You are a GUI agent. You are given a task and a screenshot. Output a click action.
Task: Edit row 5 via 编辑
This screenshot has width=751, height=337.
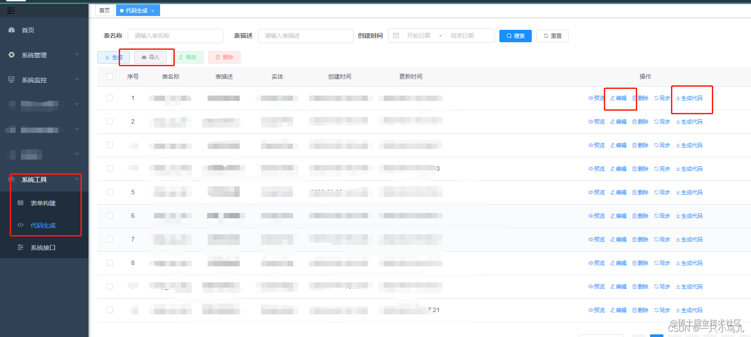pyautogui.click(x=618, y=193)
